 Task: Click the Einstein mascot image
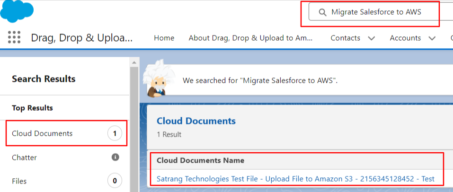coord(159,79)
